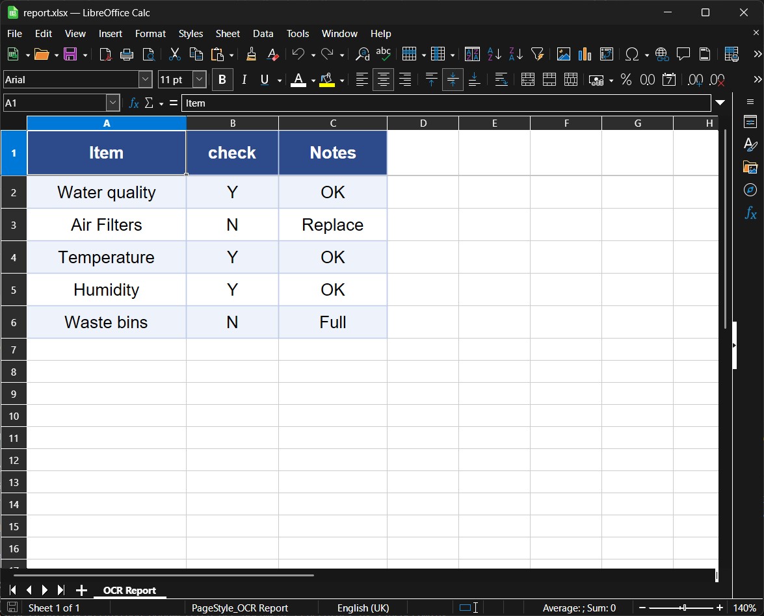Open the Navigator compass in sidebar

point(750,190)
